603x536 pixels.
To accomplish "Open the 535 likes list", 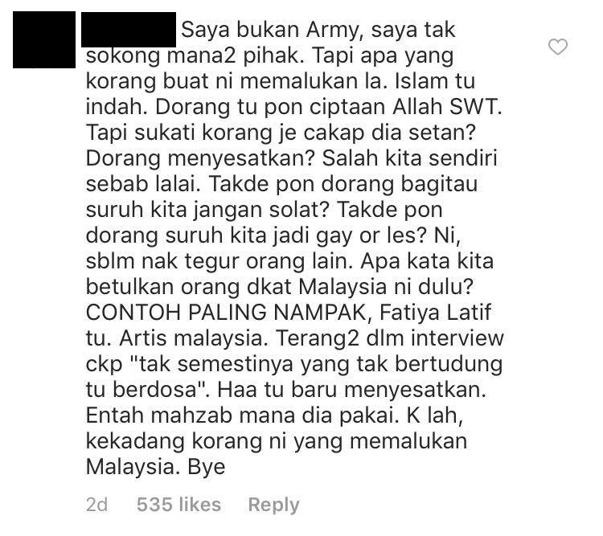I will point(178,505).
